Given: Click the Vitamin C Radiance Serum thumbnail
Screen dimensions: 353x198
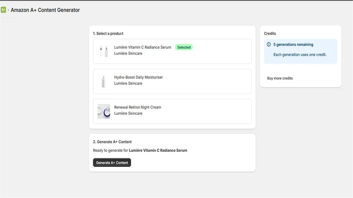Looking at the screenshot, I should [104, 51].
